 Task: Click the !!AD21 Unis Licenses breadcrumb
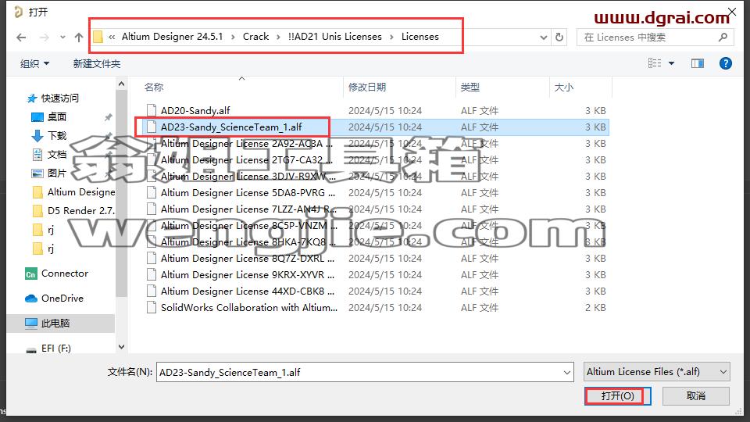pos(335,37)
